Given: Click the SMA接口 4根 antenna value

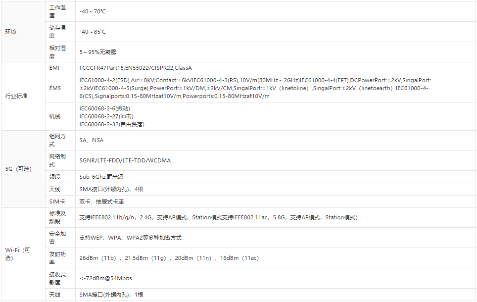Looking at the screenshot, I should (x=111, y=189).
